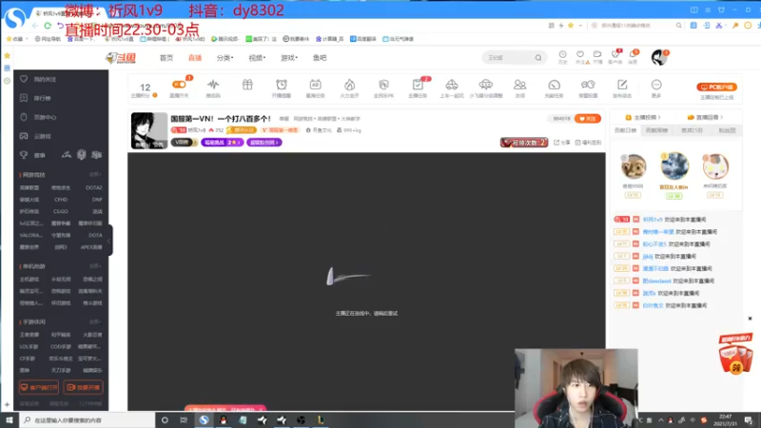Tick the 福利签到 check-in box
The image size is (761, 428).
click(577, 142)
